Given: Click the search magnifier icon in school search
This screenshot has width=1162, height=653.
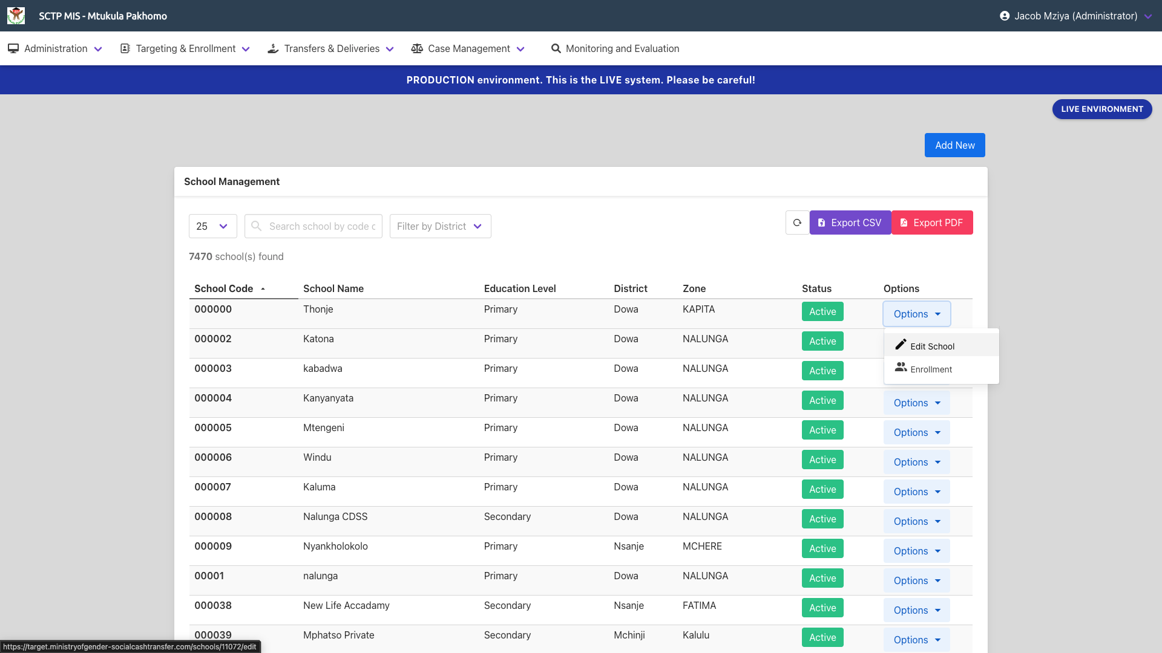Looking at the screenshot, I should pos(256,226).
